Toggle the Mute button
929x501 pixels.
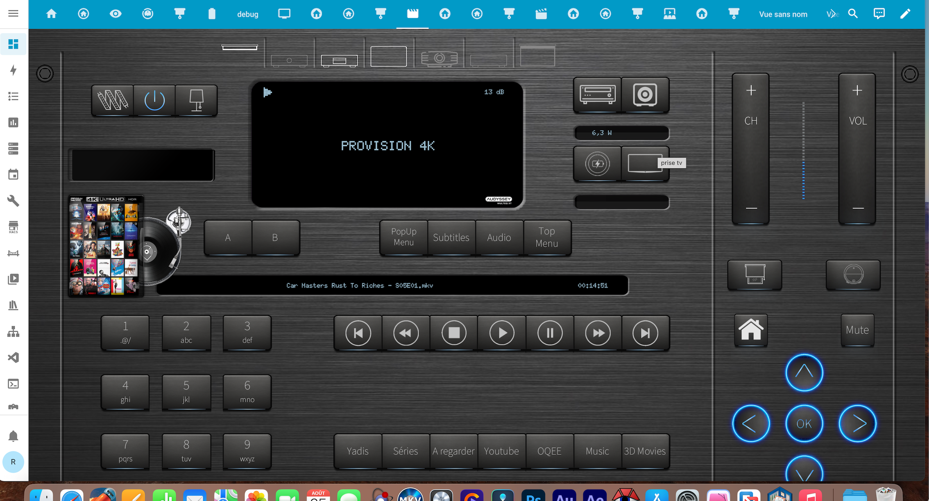pyautogui.click(x=857, y=330)
